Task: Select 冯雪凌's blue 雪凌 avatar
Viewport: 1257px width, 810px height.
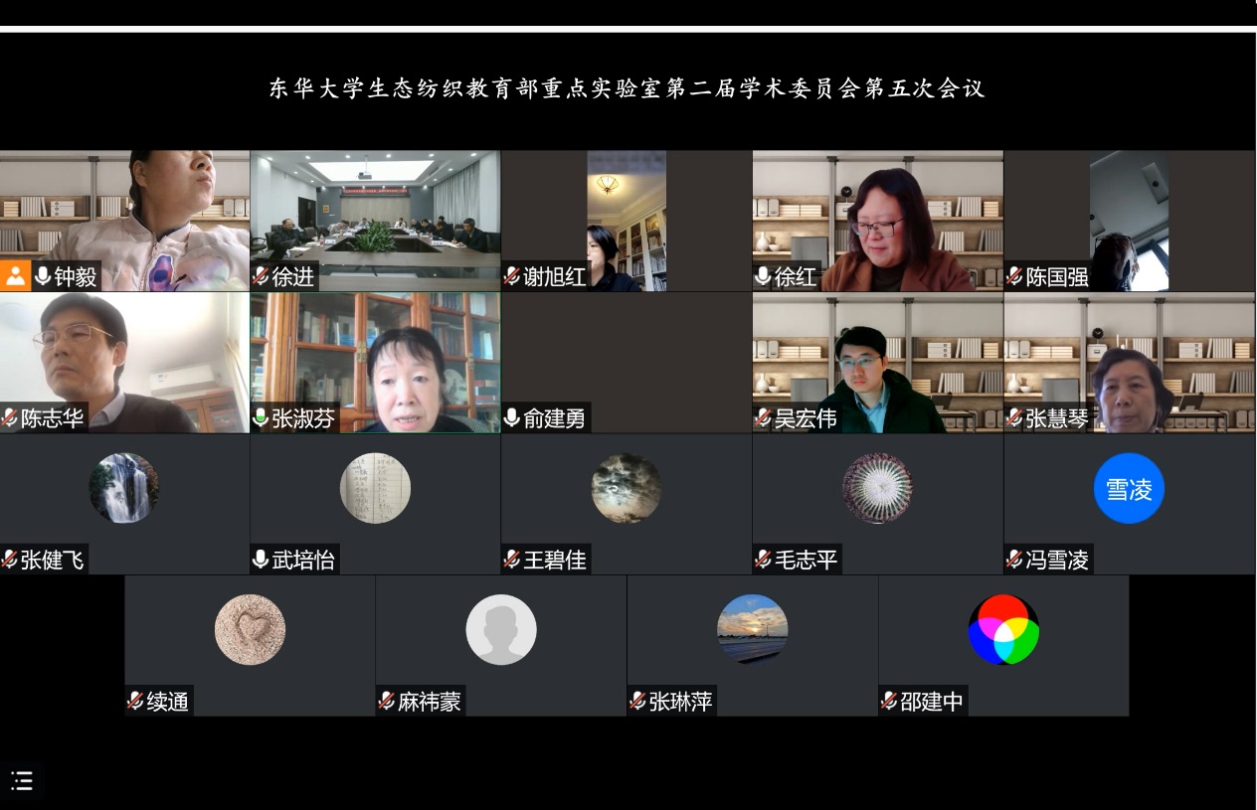Action: 1129,488
